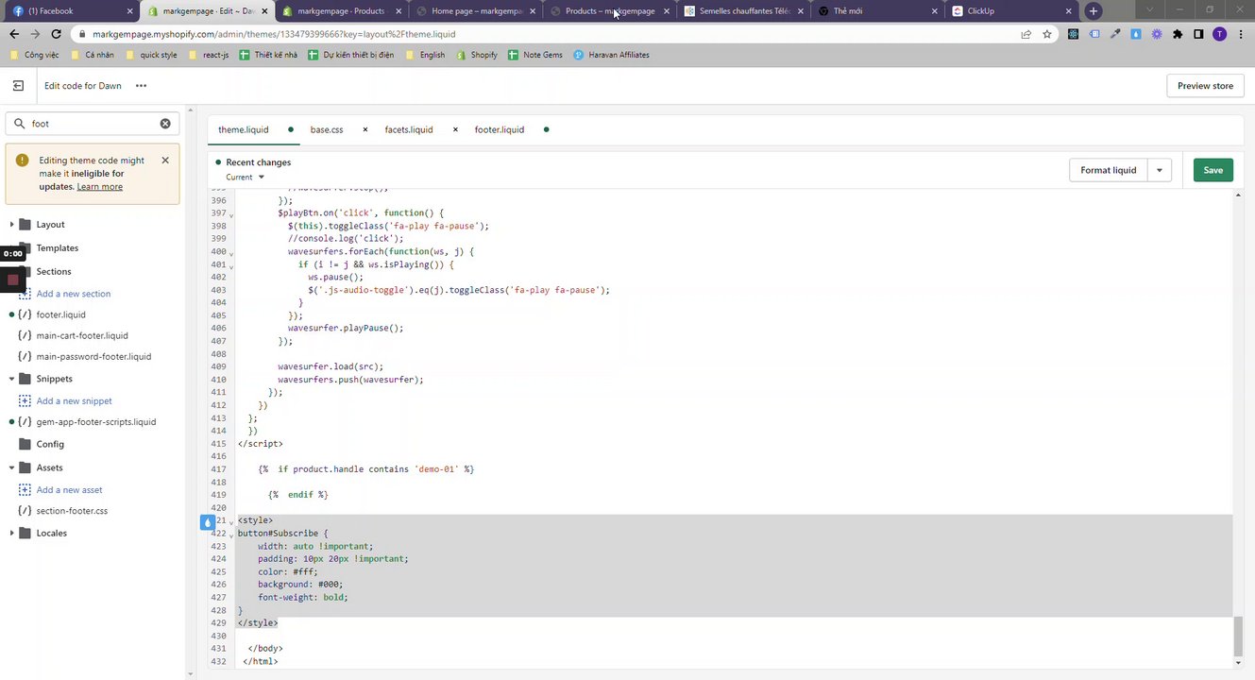Click the add icon beside 'Add a new asset'
The height and width of the screenshot is (680, 1255).
(x=25, y=490)
